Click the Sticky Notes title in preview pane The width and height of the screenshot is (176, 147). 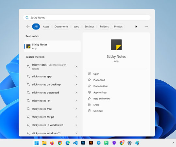click(116, 57)
